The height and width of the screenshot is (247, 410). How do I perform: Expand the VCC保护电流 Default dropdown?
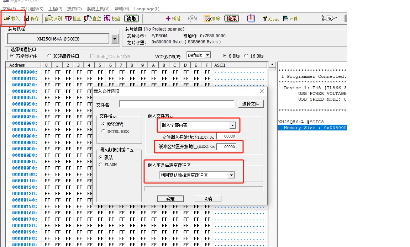coord(207,55)
